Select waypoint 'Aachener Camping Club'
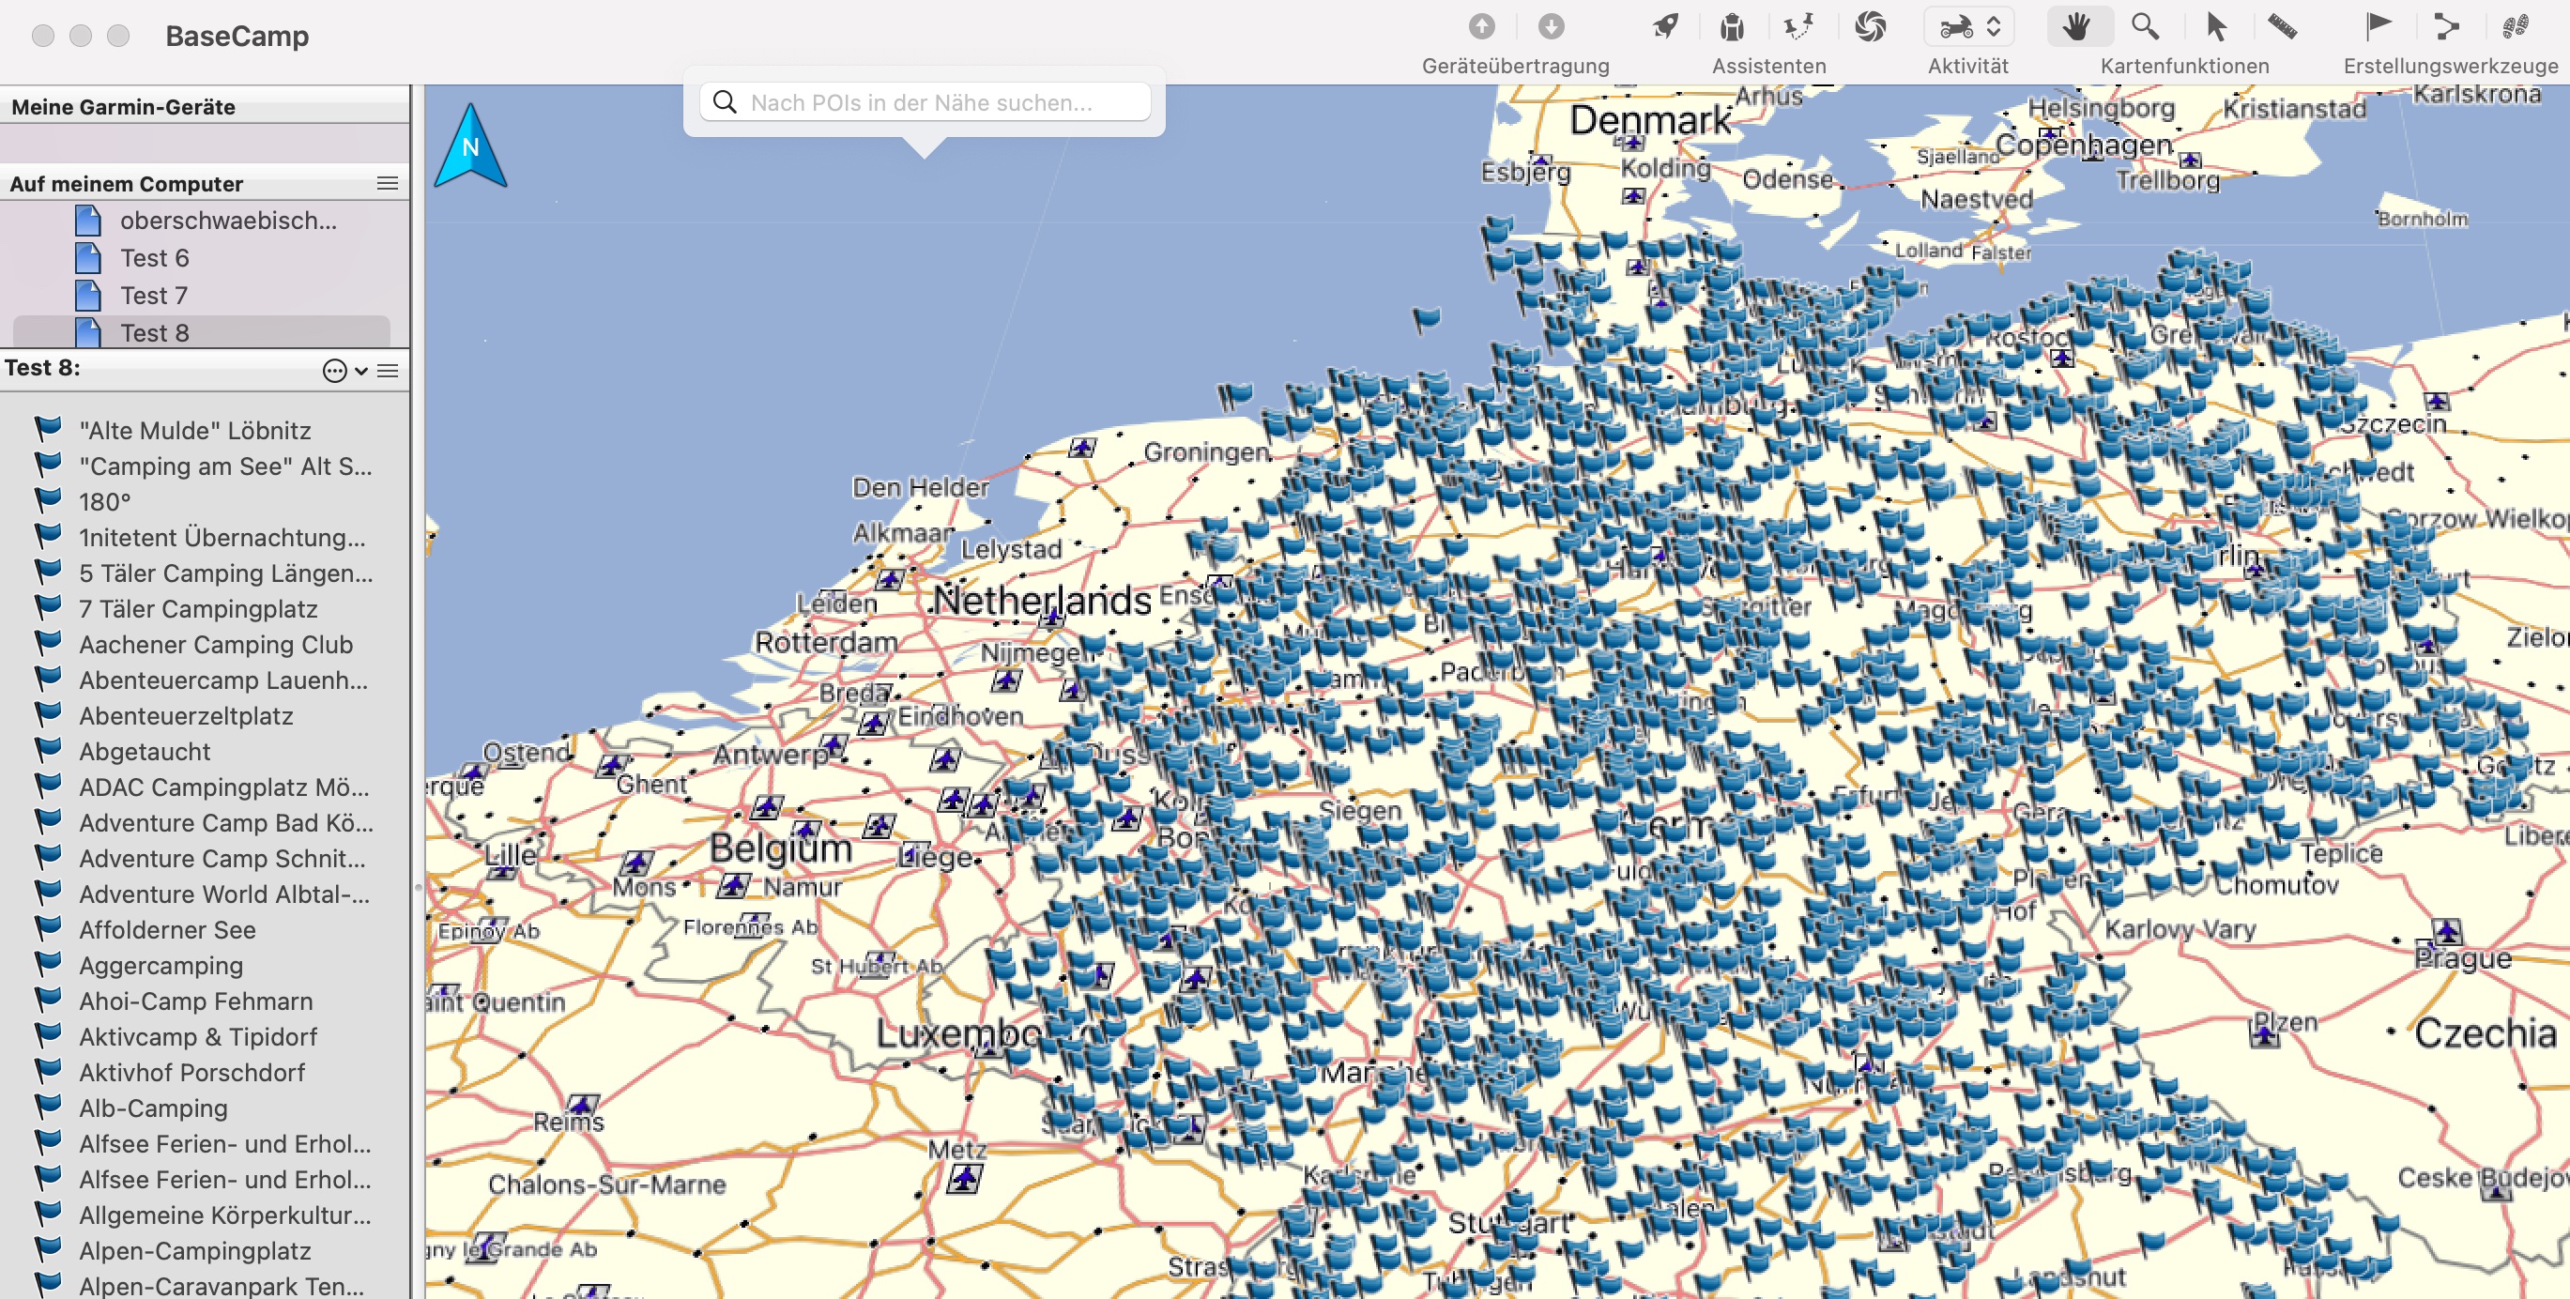2570x1299 pixels. pos(216,645)
